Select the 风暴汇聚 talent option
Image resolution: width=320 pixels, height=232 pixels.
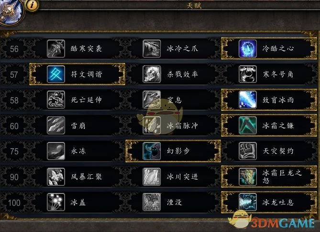tap(77, 177)
